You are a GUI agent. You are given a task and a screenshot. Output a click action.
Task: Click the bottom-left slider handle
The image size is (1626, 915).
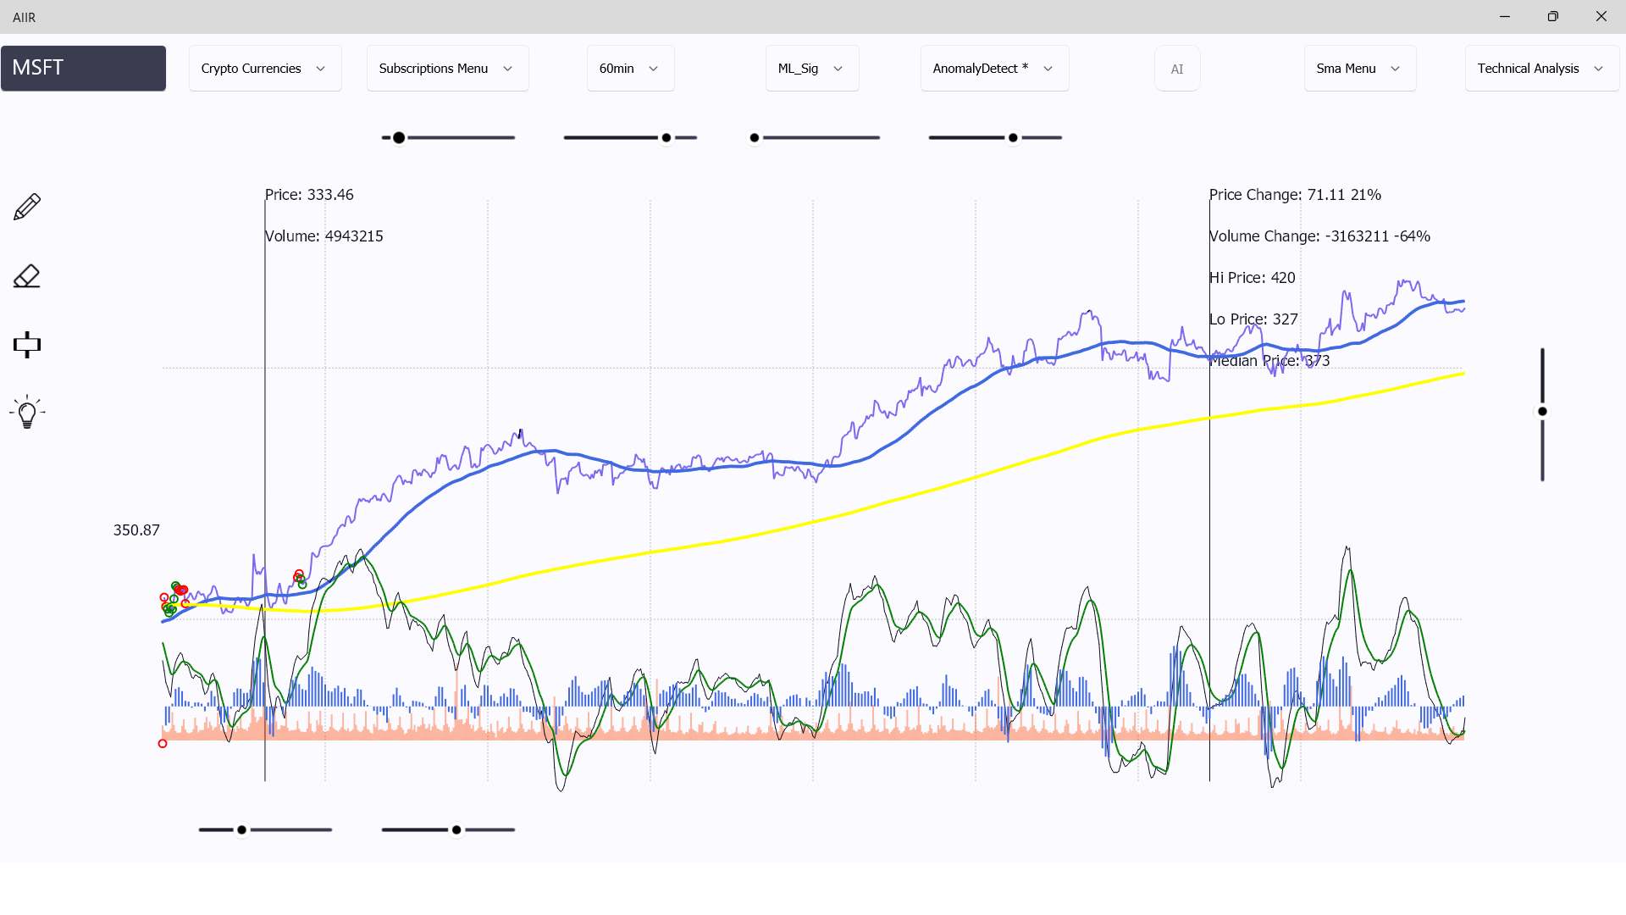242,829
